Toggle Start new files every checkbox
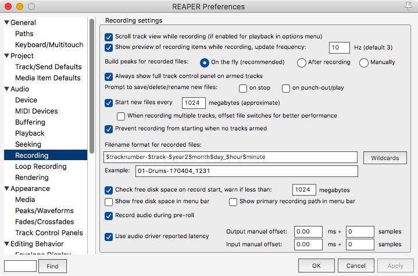 point(109,102)
